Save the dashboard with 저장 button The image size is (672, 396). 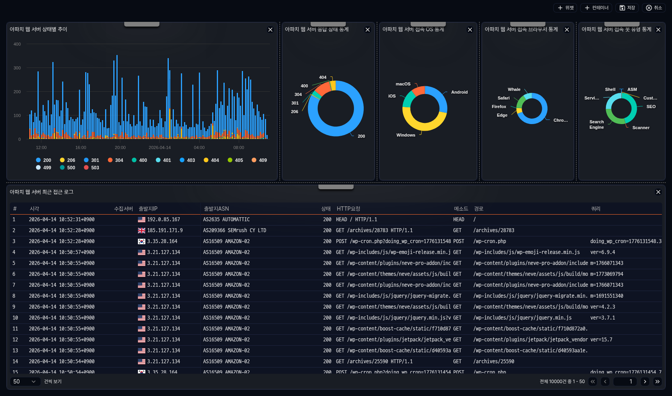pyautogui.click(x=627, y=8)
